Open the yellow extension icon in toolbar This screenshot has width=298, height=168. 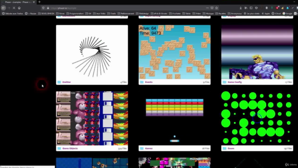[x=283, y=8]
